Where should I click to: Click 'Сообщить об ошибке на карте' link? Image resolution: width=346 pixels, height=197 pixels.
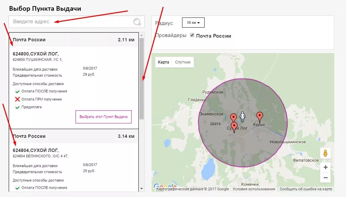click(306, 189)
